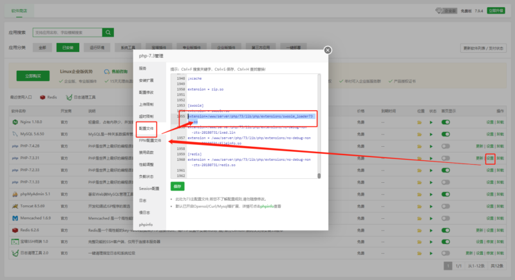The image size is (515, 280).
Task: Click the application search input field
Action: (63, 31)
